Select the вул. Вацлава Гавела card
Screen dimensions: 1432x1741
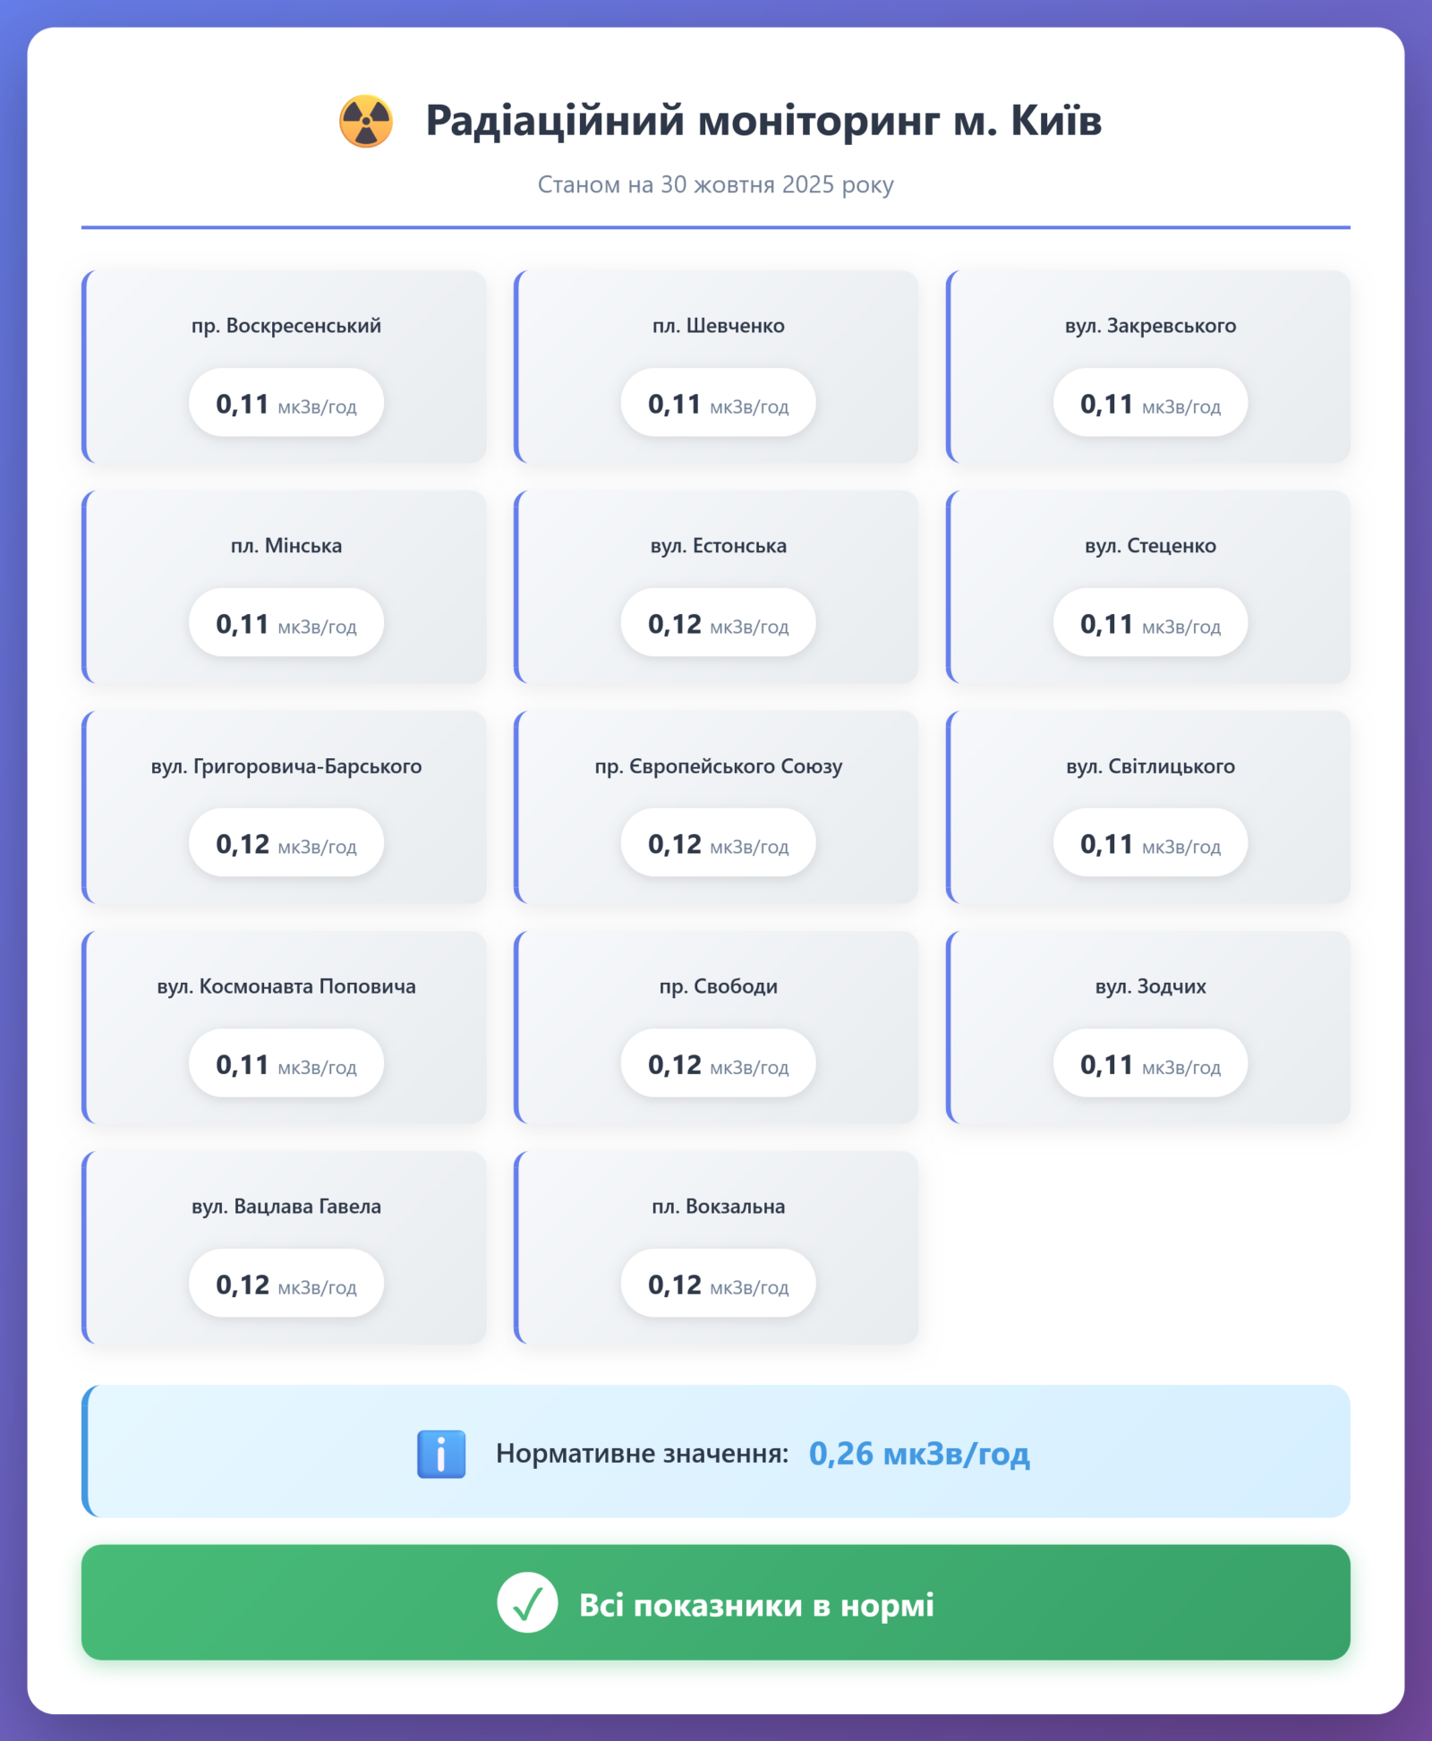click(x=285, y=1247)
